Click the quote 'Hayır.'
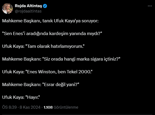This screenshot has height=115, width=155. [x=33, y=97]
